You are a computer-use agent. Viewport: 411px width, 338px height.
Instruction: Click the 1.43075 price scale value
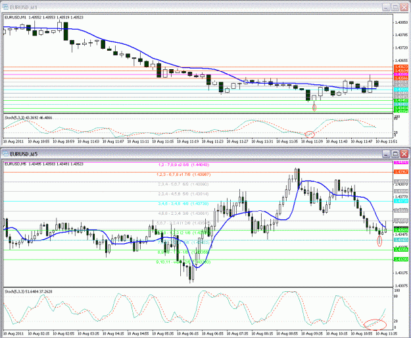point(401,285)
